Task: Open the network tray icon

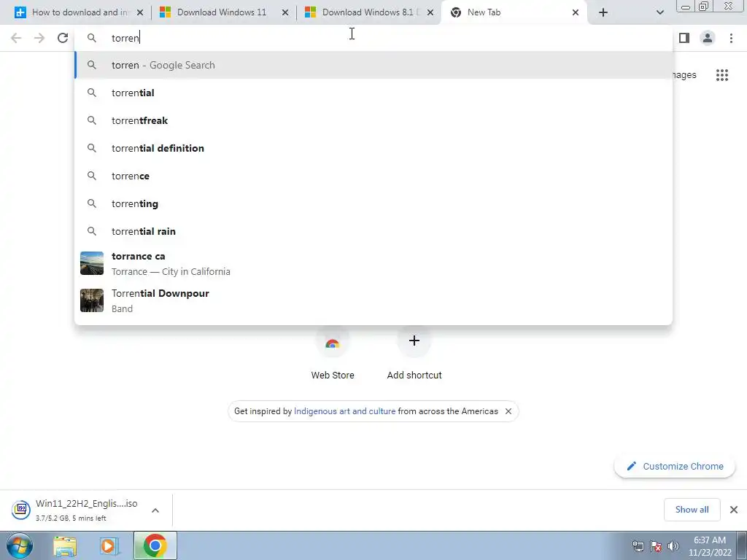Action: [638, 546]
